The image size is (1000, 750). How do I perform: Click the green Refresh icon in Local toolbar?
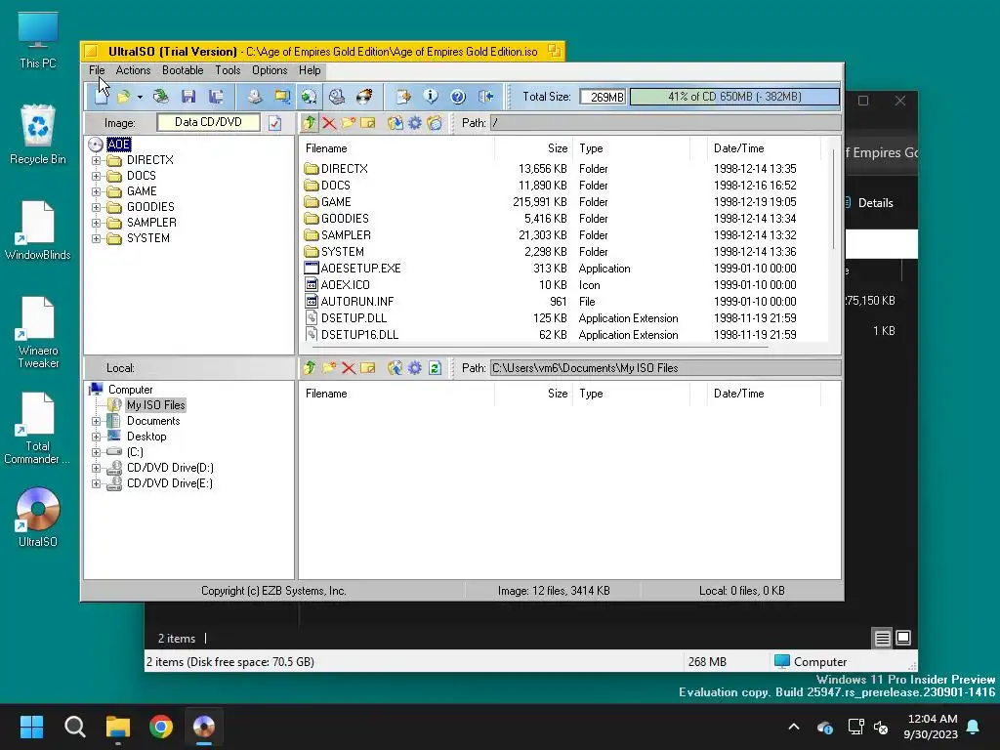[435, 367]
